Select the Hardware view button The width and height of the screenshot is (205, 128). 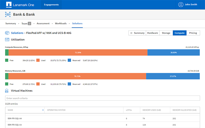pyautogui.click(x=153, y=33)
